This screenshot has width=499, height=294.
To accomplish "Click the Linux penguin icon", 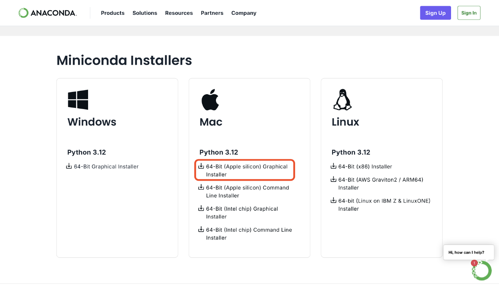I will coord(342,99).
